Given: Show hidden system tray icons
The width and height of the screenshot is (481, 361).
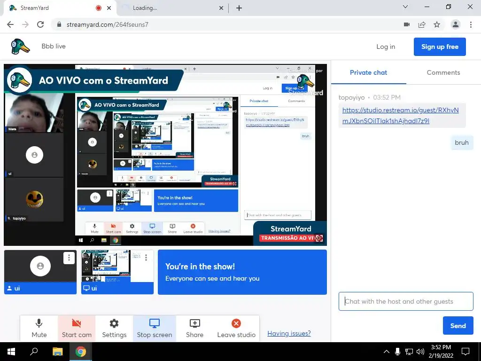Looking at the screenshot, I should (387, 352).
